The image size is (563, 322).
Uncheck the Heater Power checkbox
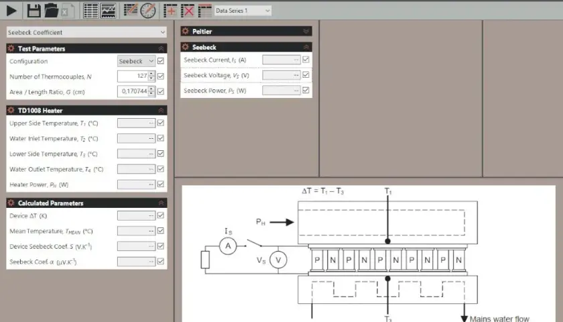click(x=161, y=184)
